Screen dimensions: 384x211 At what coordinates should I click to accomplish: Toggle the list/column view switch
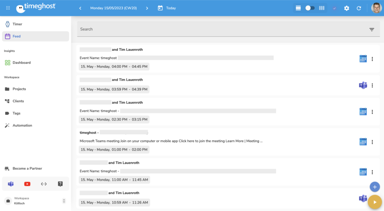310,8
